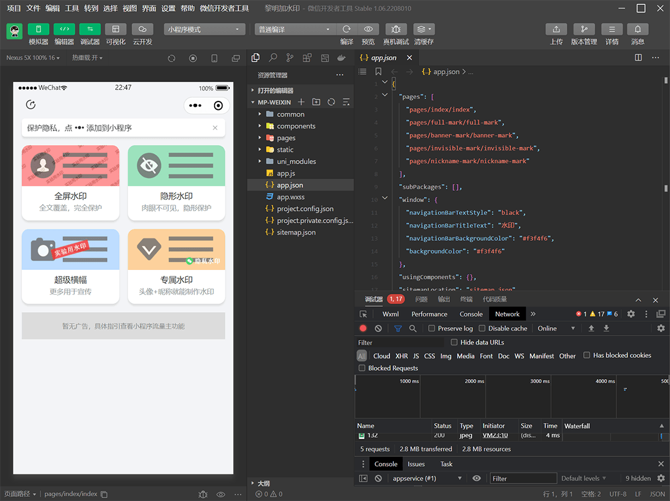Click the network Filter input field
Screen dimensions: 670x501
coord(401,342)
